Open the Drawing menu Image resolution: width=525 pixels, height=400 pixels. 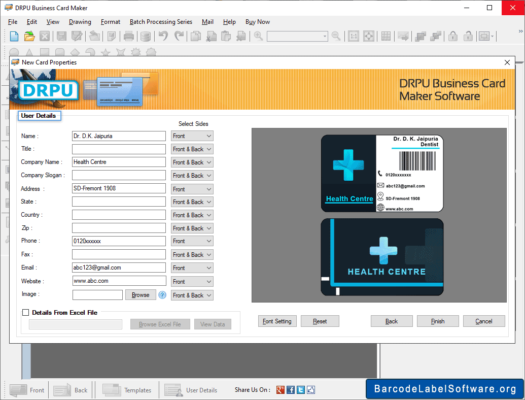(x=80, y=22)
